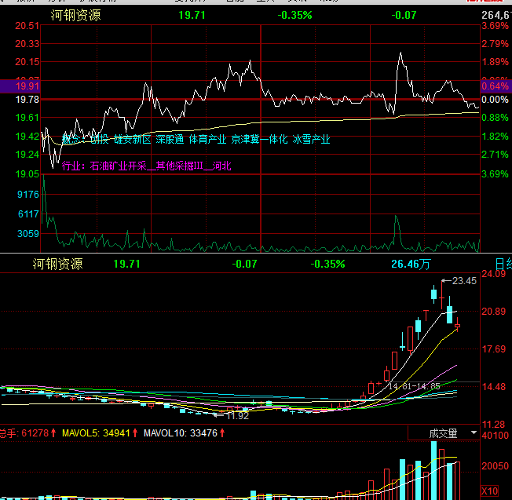Select the 19.24 price axis label

tap(27, 155)
